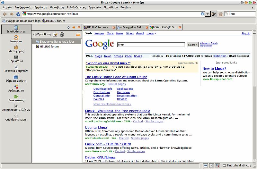Viewport: 257px width, 169px height.
Task: Click the Google Search button
Action: pos(192,45)
